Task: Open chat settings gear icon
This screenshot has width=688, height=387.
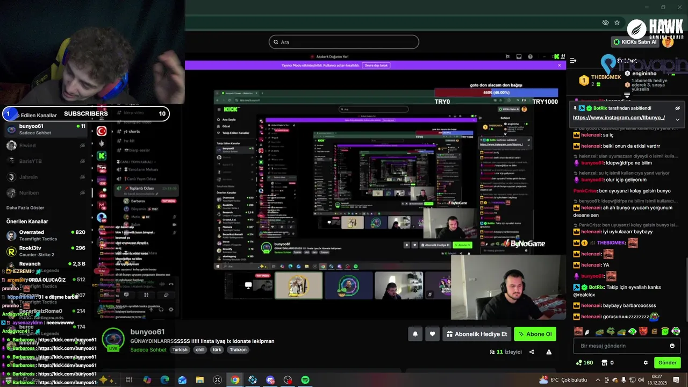Action: coord(646,363)
